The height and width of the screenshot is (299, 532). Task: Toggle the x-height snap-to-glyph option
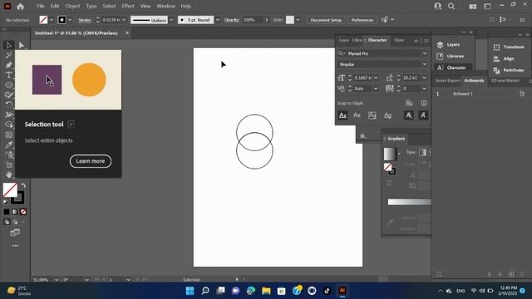coord(357,115)
